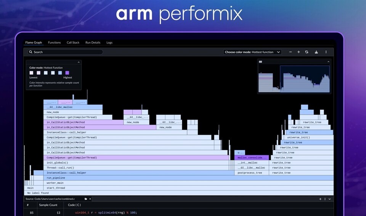Select the No label found root frame
This screenshot has height=216, width=366.
(x=179, y=193)
